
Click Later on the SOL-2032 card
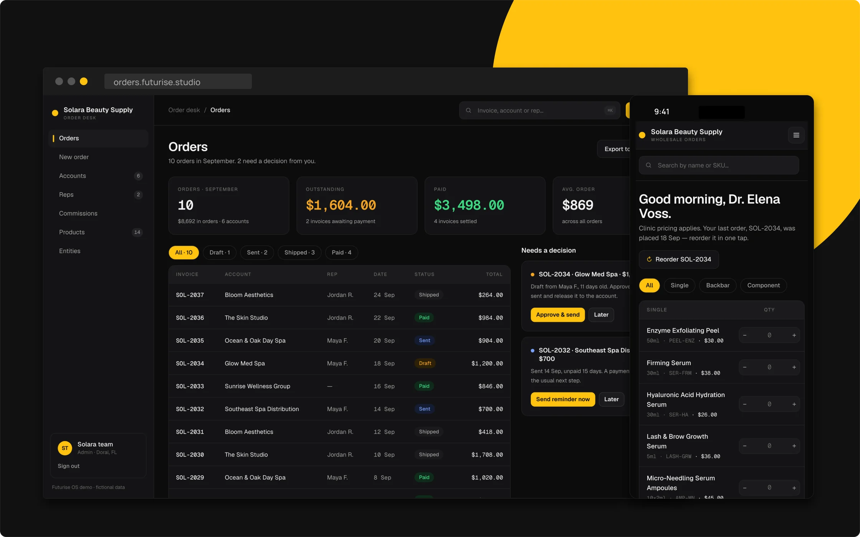click(x=611, y=399)
